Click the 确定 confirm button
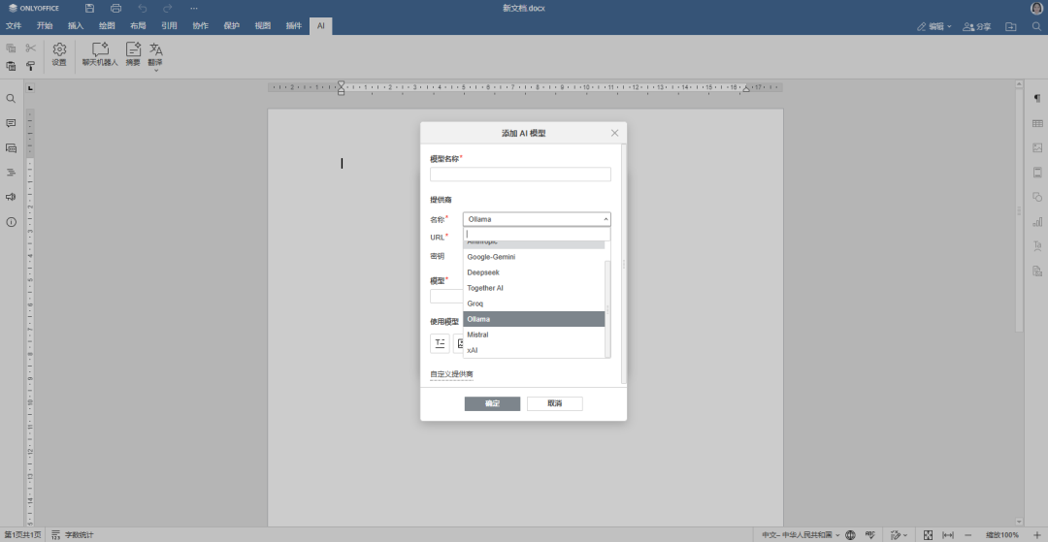Image resolution: width=1048 pixels, height=542 pixels. click(493, 403)
